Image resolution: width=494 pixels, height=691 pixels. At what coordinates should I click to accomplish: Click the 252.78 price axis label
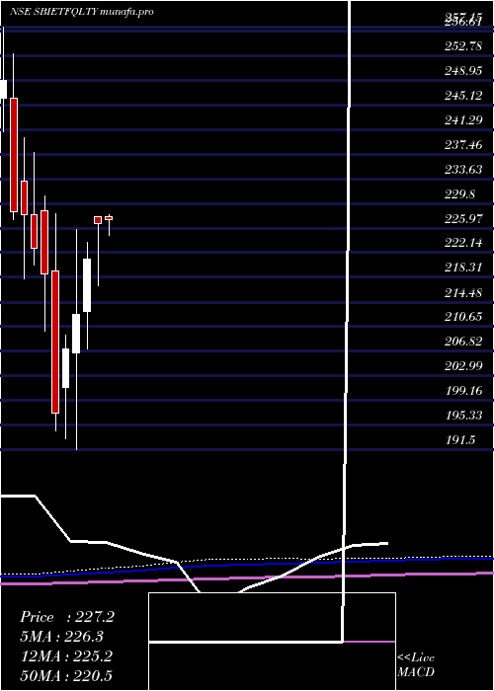463,45
